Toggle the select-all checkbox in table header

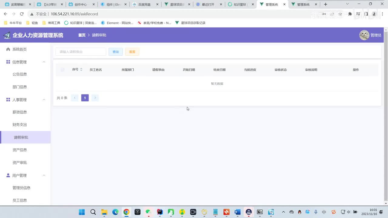(62, 70)
